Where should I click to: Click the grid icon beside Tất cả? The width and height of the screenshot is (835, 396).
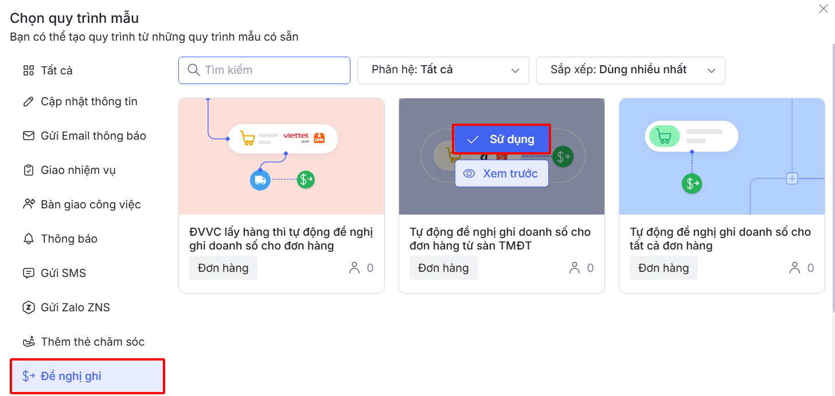click(28, 71)
